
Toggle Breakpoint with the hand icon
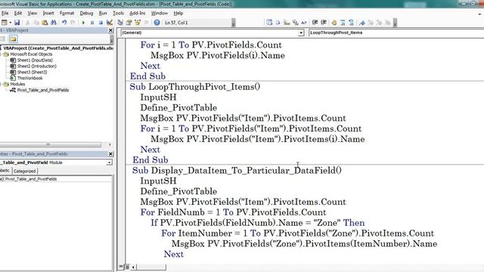tap(334, 23)
